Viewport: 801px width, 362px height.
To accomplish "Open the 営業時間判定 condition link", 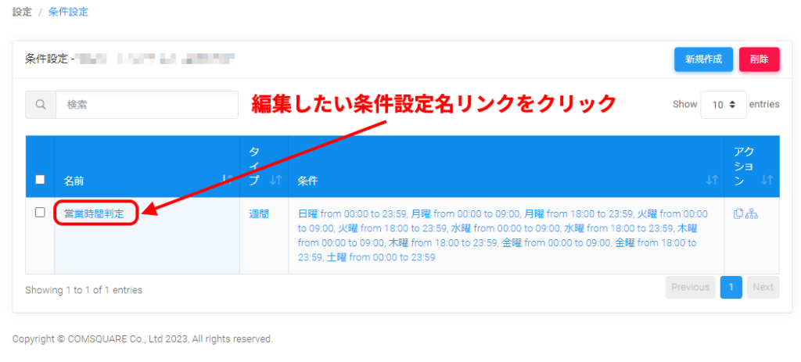I will tap(94, 213).
